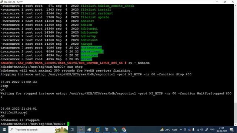Click the file name hdblcm in the listing

[x=86, y=25]
